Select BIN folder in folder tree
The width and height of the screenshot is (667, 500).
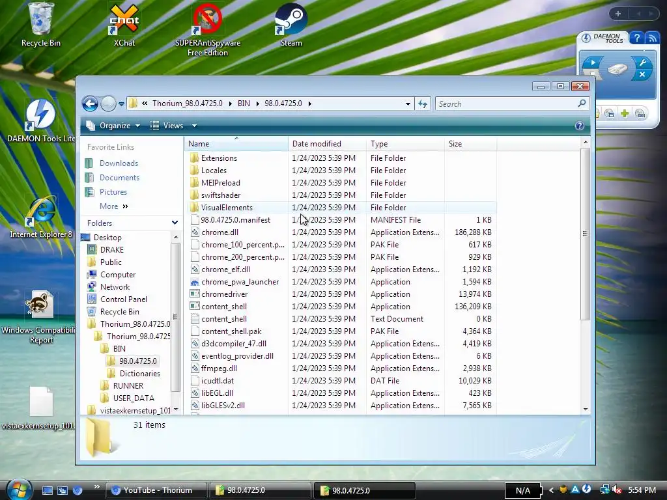[x=119, y=349]
